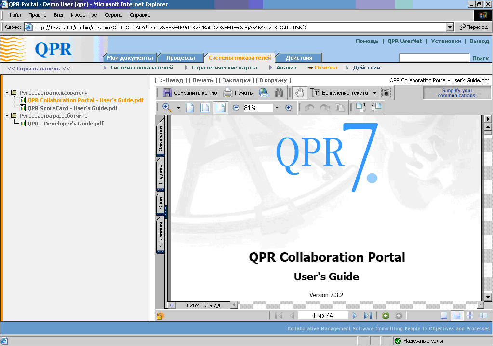Click the IE page icon in address bar

(x=28, y=27)
